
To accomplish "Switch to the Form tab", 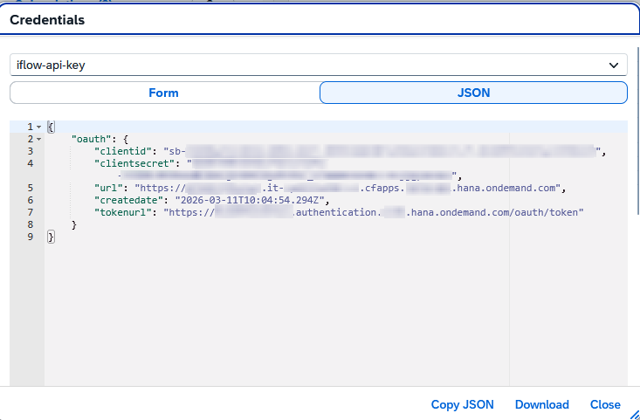I will click(x=163, y=93).
